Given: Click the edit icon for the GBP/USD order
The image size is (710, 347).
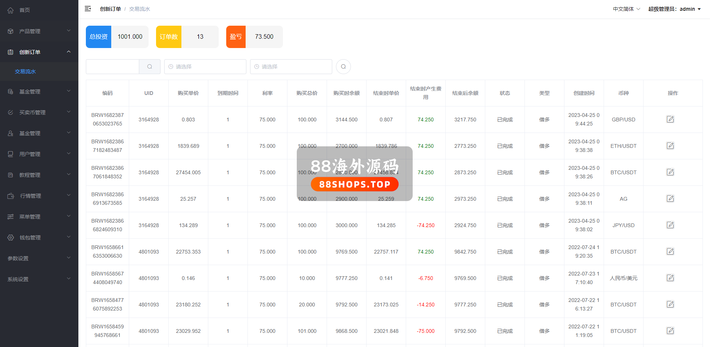Looking at the screenshot, I should (x=670, y=120).
